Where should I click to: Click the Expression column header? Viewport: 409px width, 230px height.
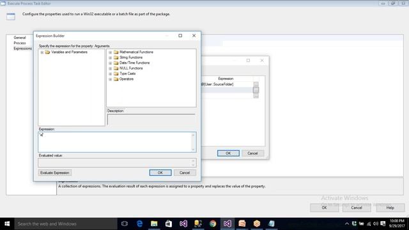226,79
